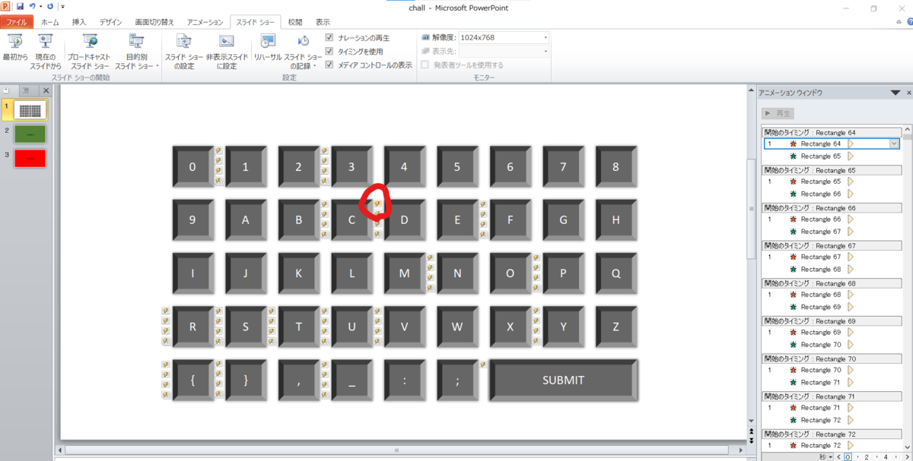The height and width of the screenshot is (461, 913).
Task: Click the 非表示スライドに設定 icon
Action: (x=227, y=41)
